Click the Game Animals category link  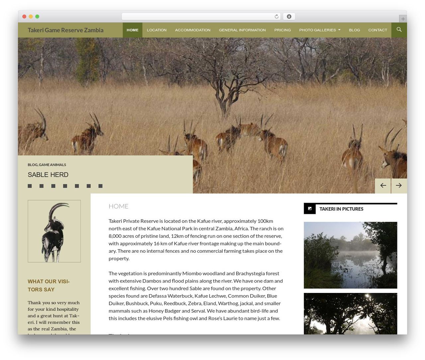pyautogui.click(x=52, y=165)
